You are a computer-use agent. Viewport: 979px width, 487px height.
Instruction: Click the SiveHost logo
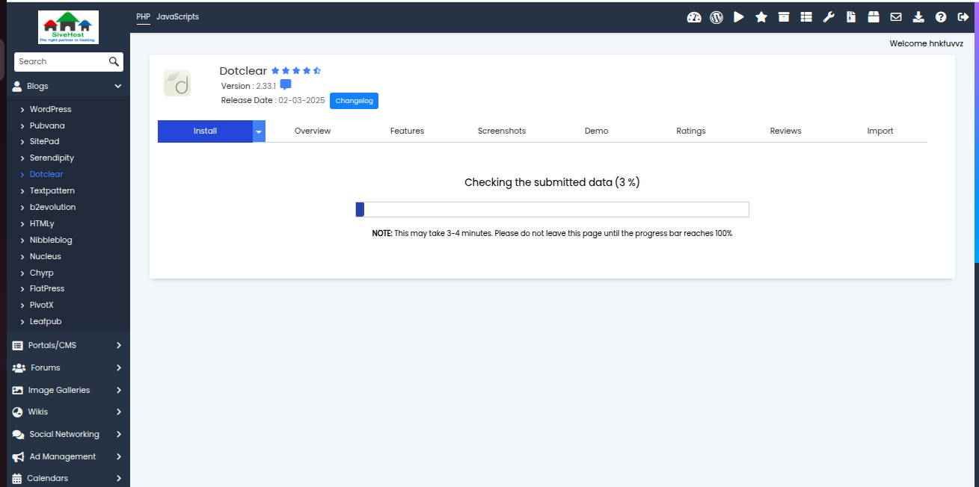[69, 28]
